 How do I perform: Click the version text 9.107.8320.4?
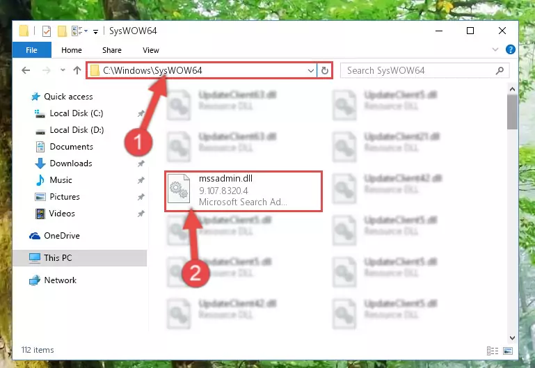[223, 191]
